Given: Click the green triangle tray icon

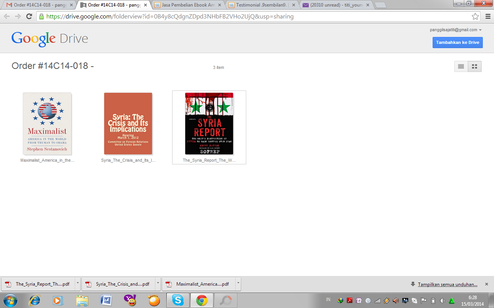Looking at the screenshot, I should [x=452, y=301].
